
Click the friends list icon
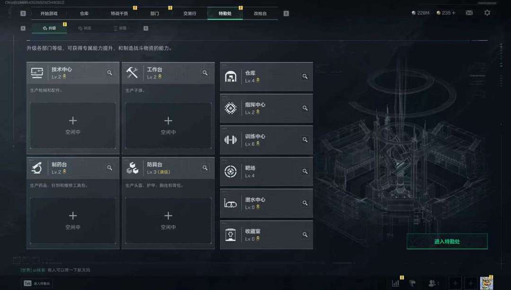click(x=433, y=283)
